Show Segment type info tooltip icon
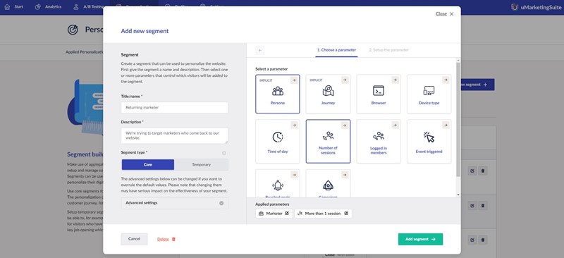564x258 pixels. tap(224, 153)
